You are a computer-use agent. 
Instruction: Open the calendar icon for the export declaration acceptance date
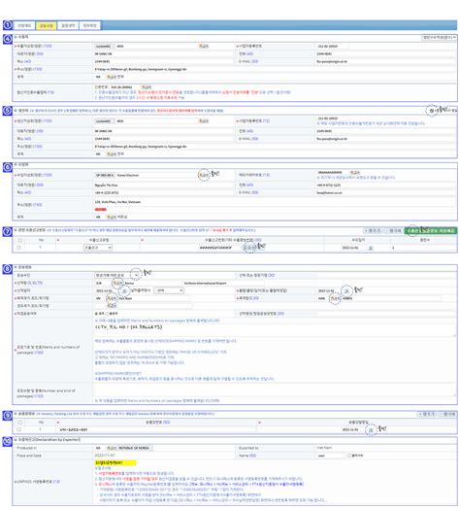pyautogui.click(x=371, y=248)
